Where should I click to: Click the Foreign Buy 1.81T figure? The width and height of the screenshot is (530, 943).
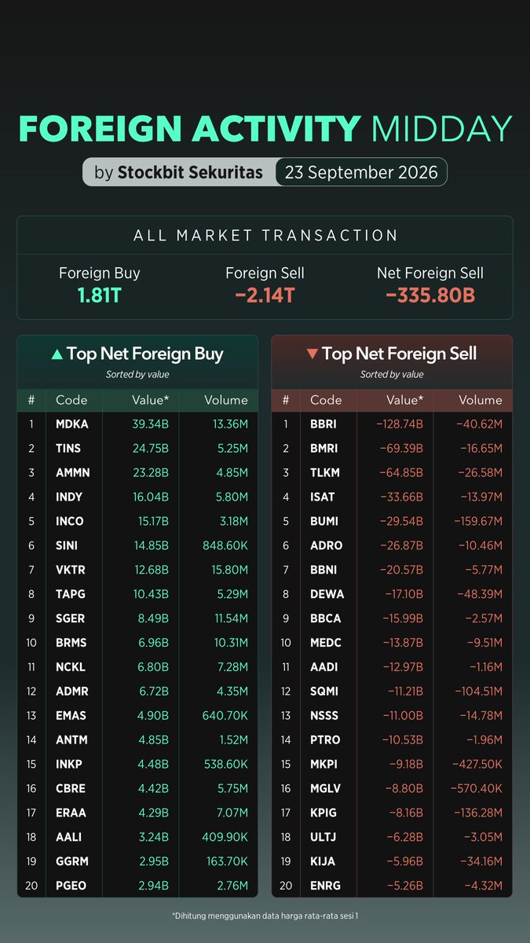100,296
